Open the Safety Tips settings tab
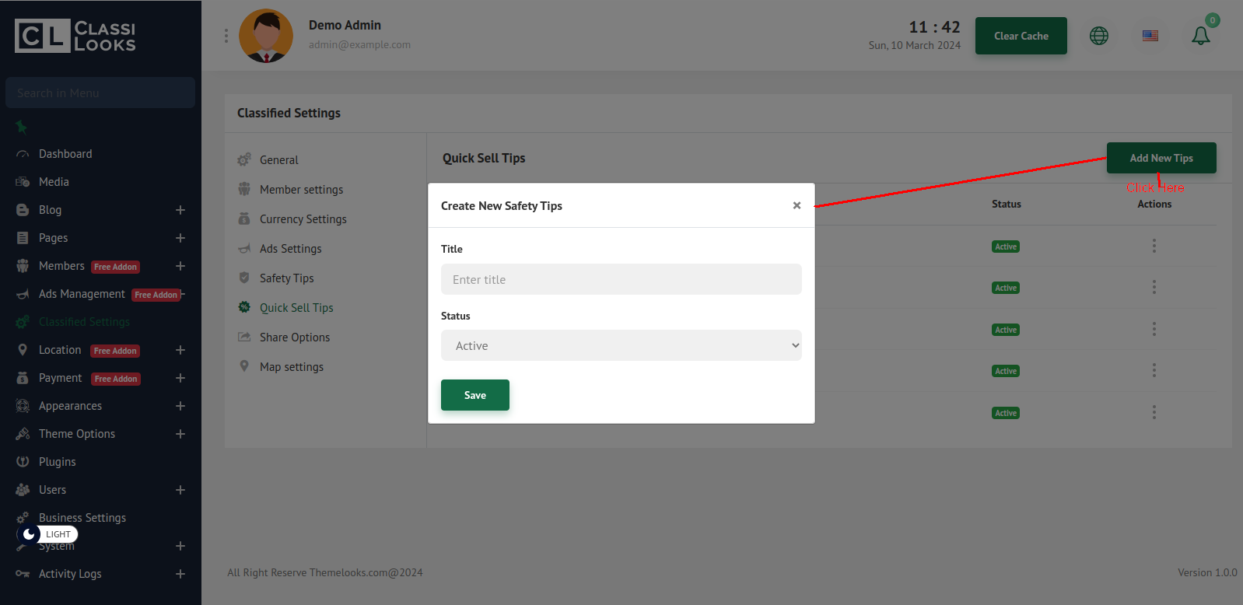1243x605 pixels. (x=286, y=278)
